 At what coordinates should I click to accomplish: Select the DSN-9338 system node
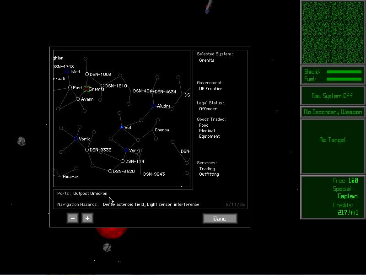[x=87, y=150]
